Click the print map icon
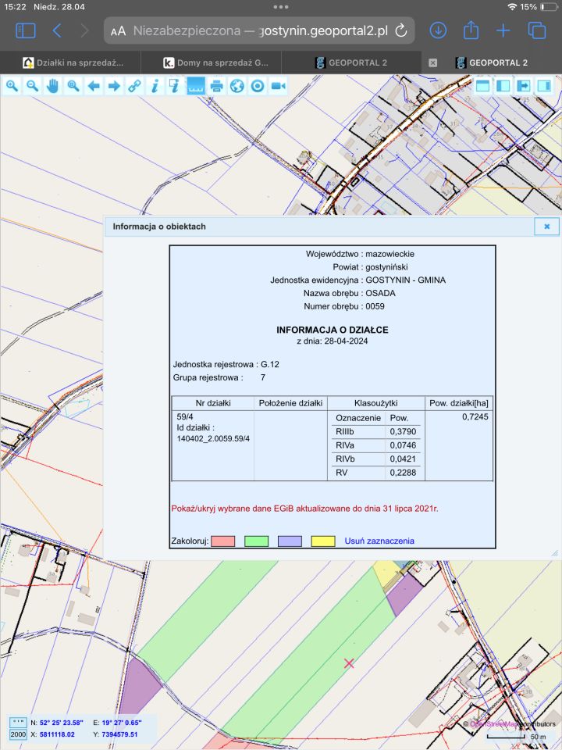 (216, 86)
